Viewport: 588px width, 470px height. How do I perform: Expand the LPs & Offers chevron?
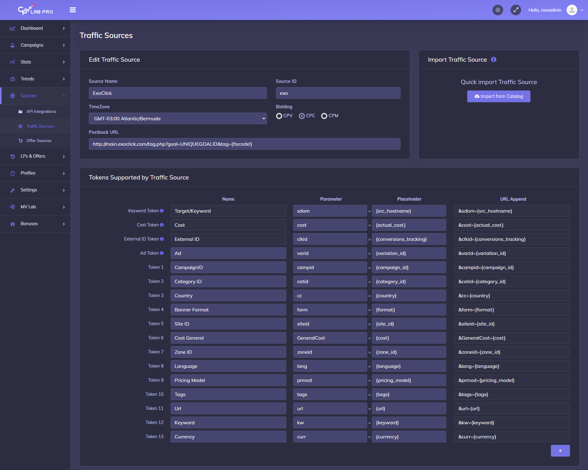tap(64, 156)
